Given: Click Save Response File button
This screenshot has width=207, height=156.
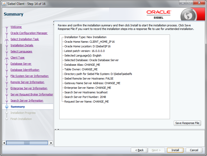Looking at the screenshot, I should (187, 123).
